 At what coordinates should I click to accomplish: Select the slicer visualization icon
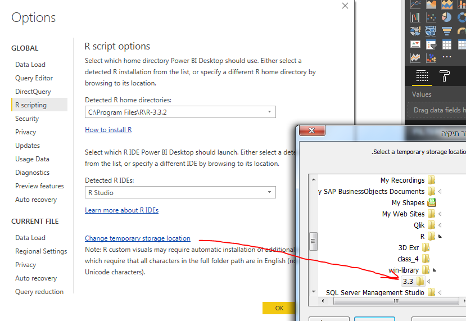point(431,44)
